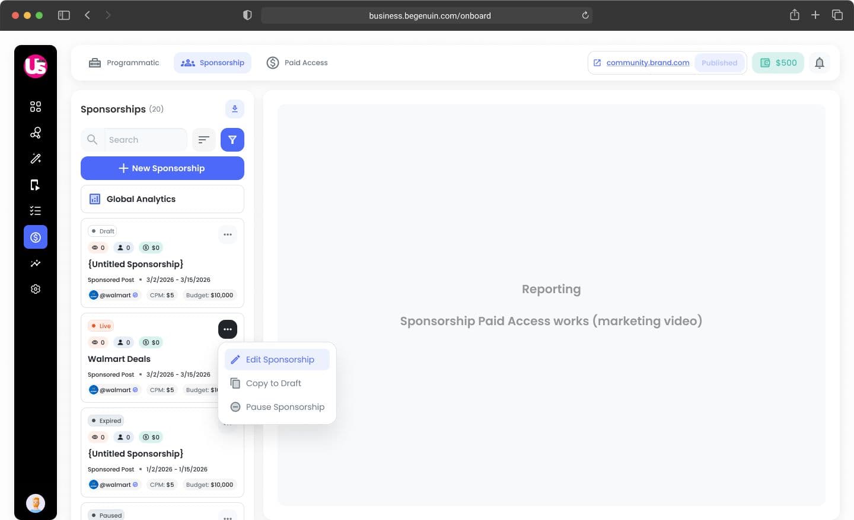Open the checklist icon in sidebar
This screenshot has width=854, height=520.
pyautogui.click(x=36, y=211)
